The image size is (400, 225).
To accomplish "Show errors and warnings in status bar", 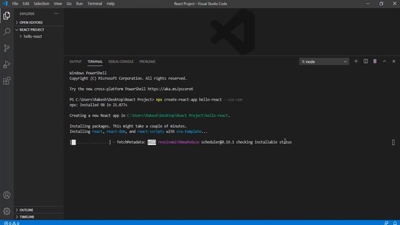I will pyautogui.click(x=12, y=223).
